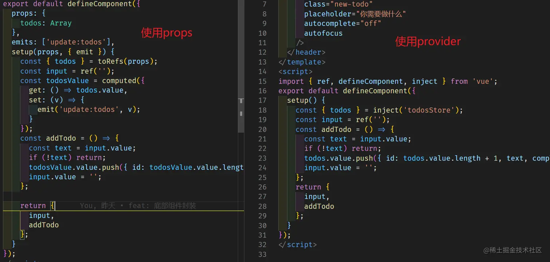Click line number 33 in the gutter
Screen dimensions: 550x262
pos(262,254)
